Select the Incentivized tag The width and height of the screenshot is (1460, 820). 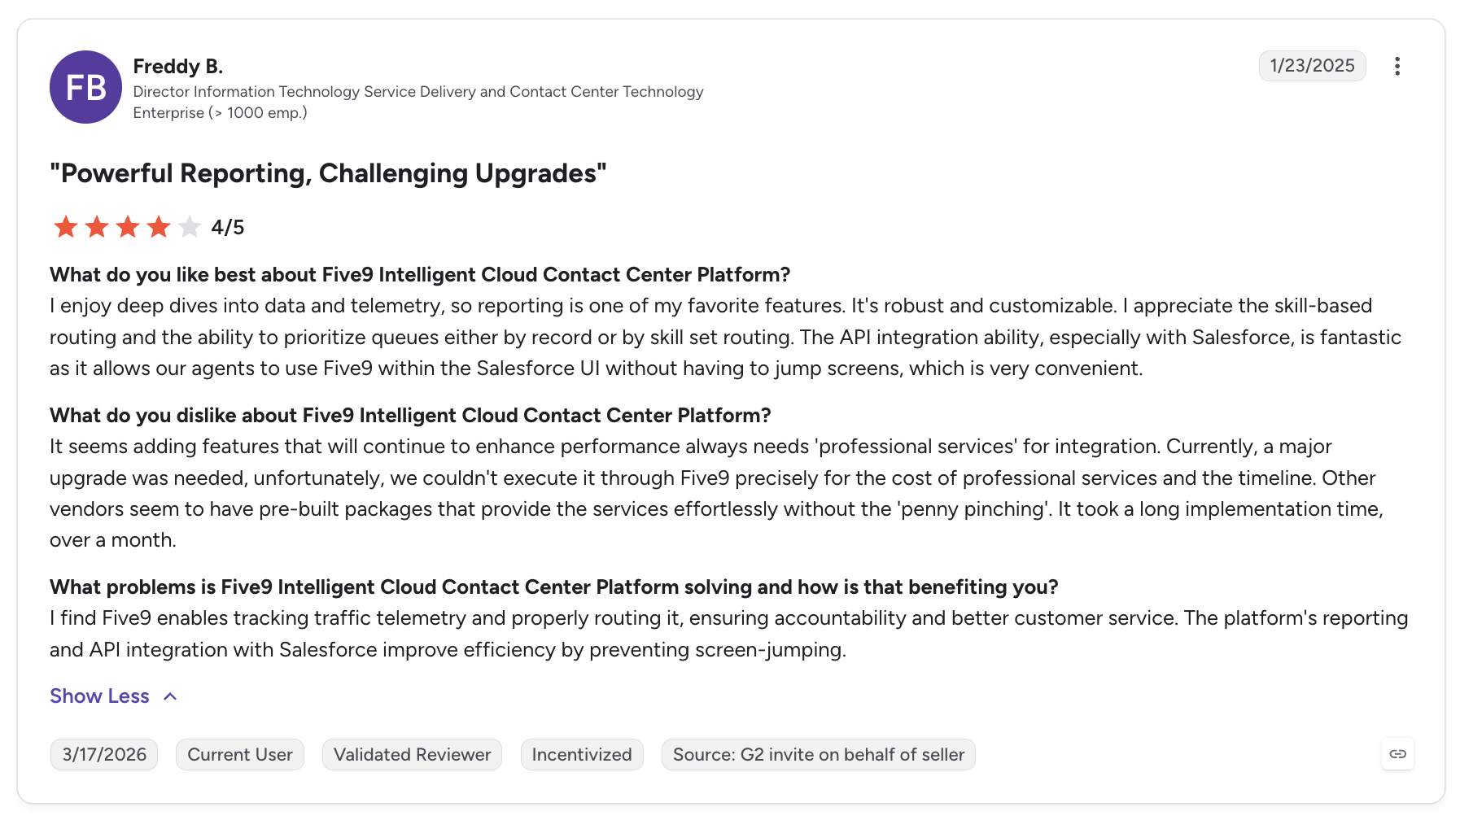point(582,755)
